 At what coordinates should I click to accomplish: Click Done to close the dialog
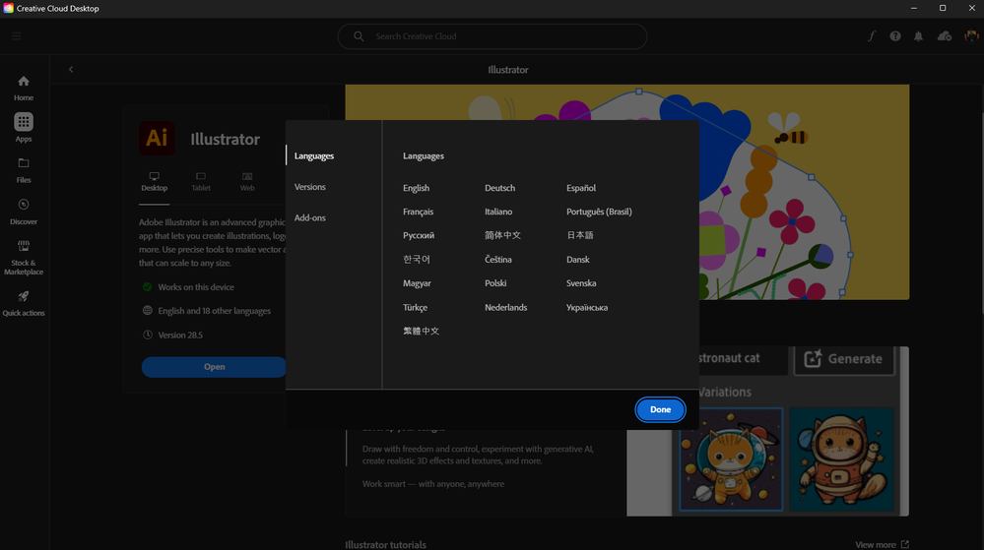660,409
